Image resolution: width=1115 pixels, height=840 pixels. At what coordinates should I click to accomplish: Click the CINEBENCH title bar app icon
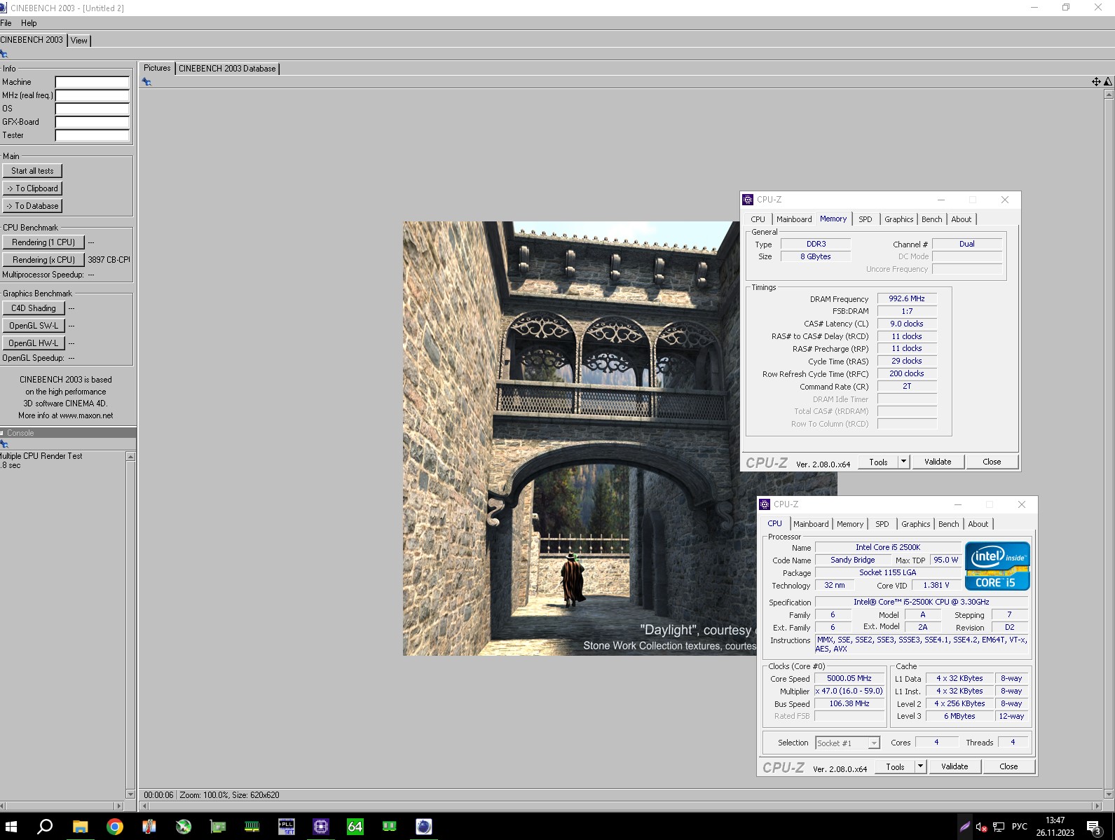click(x=4, y=8)
